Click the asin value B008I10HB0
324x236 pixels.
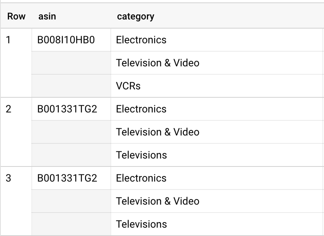point(66,40)
